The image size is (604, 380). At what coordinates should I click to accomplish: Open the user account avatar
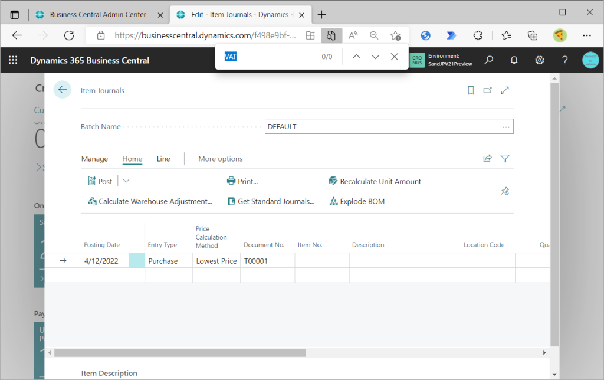click(590, 60)
